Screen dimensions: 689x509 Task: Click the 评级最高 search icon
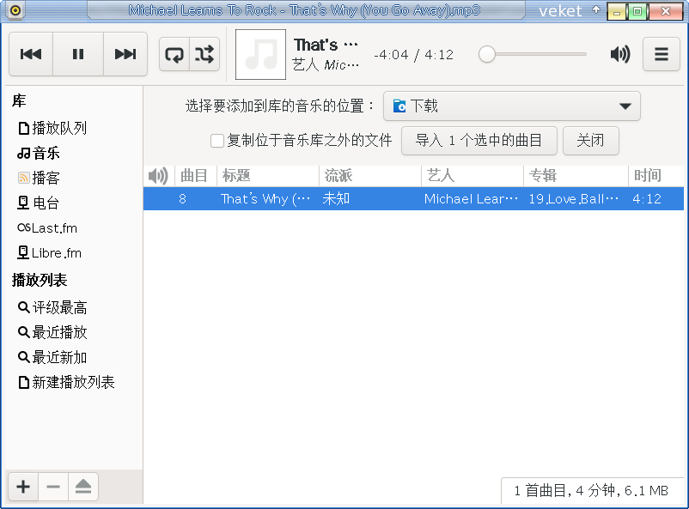point(24,307)
